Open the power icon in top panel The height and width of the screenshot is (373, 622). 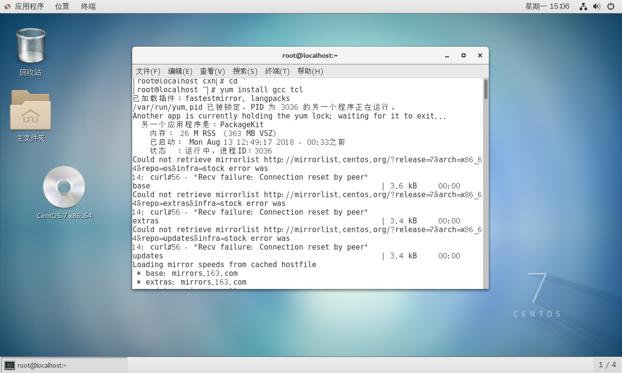(x=611, y=6)
